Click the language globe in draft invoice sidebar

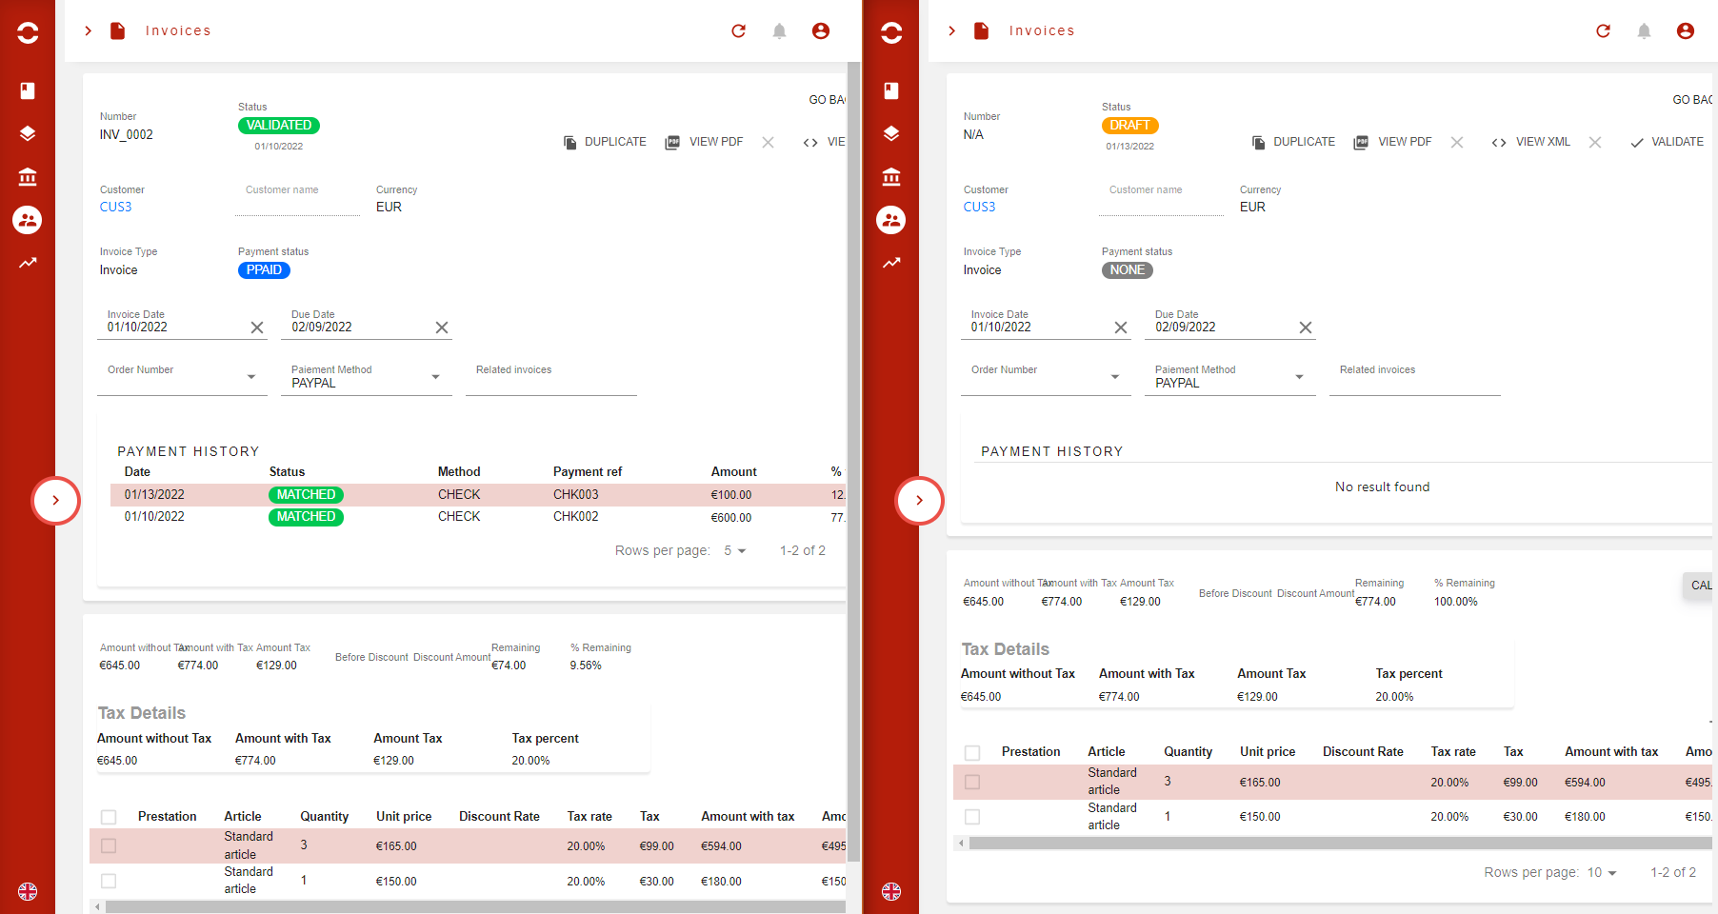[x=891, y=891]
